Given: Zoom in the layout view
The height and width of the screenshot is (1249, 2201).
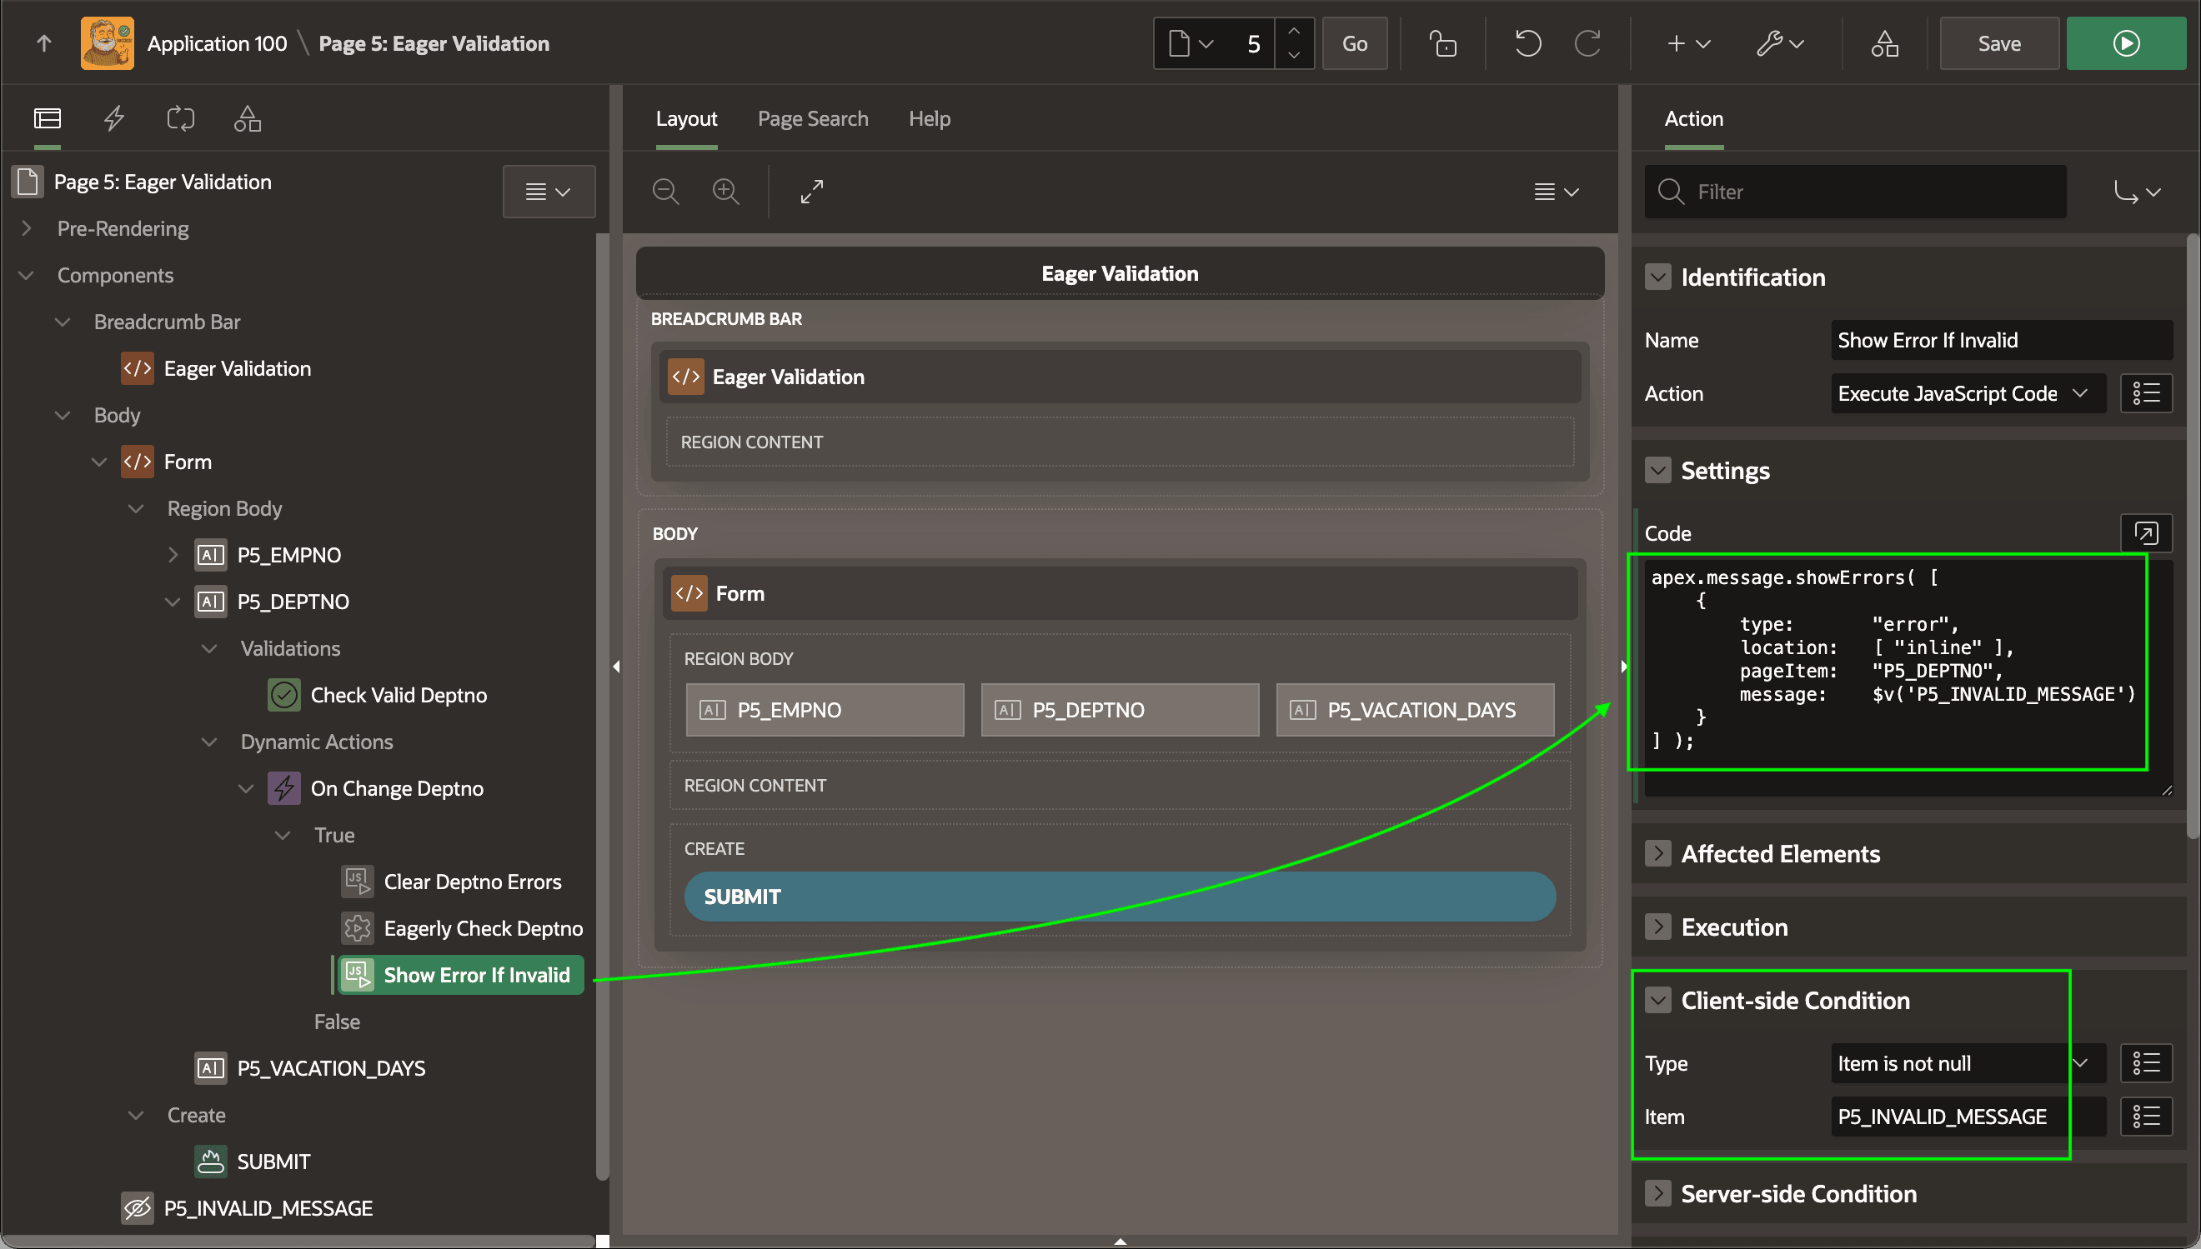Looking at the screenshot, I should coord(726,192).
